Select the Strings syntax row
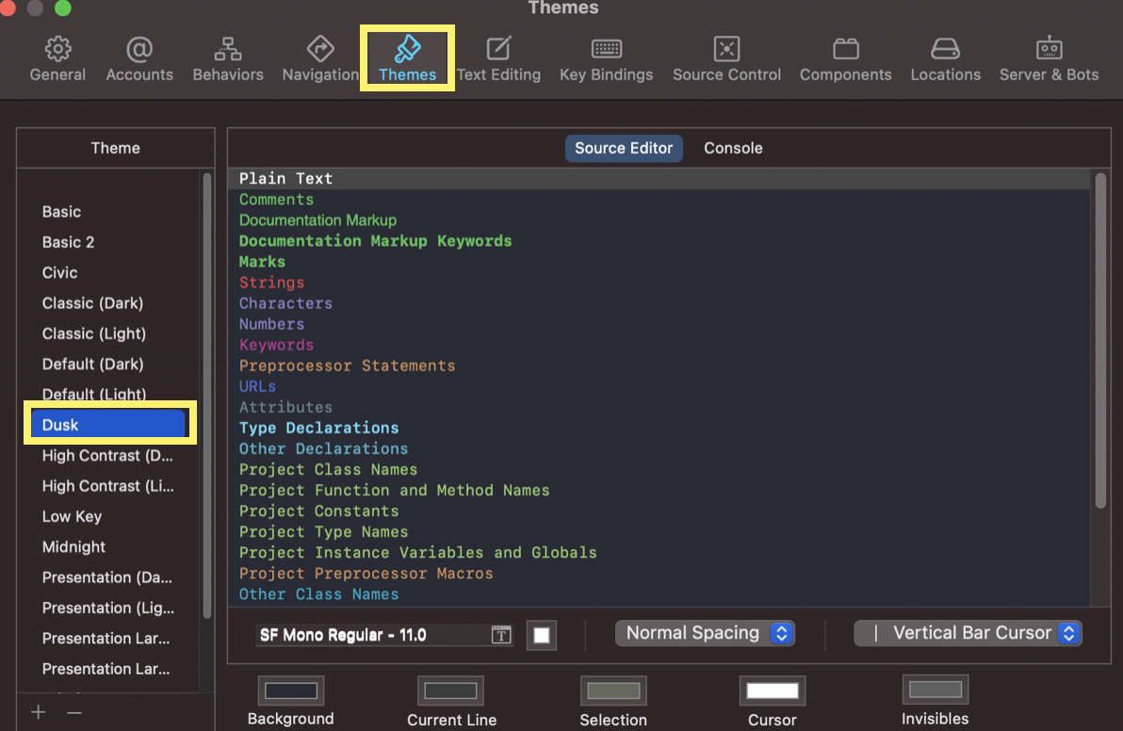The image size is (1123, 731). click(659, 283)
